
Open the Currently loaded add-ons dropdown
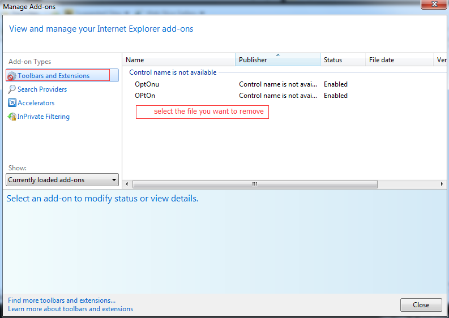click(x=62, y=180)
